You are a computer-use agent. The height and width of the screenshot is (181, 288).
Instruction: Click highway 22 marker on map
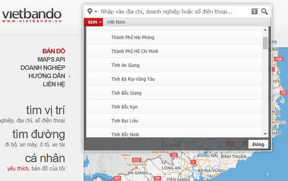pos(174,155)
